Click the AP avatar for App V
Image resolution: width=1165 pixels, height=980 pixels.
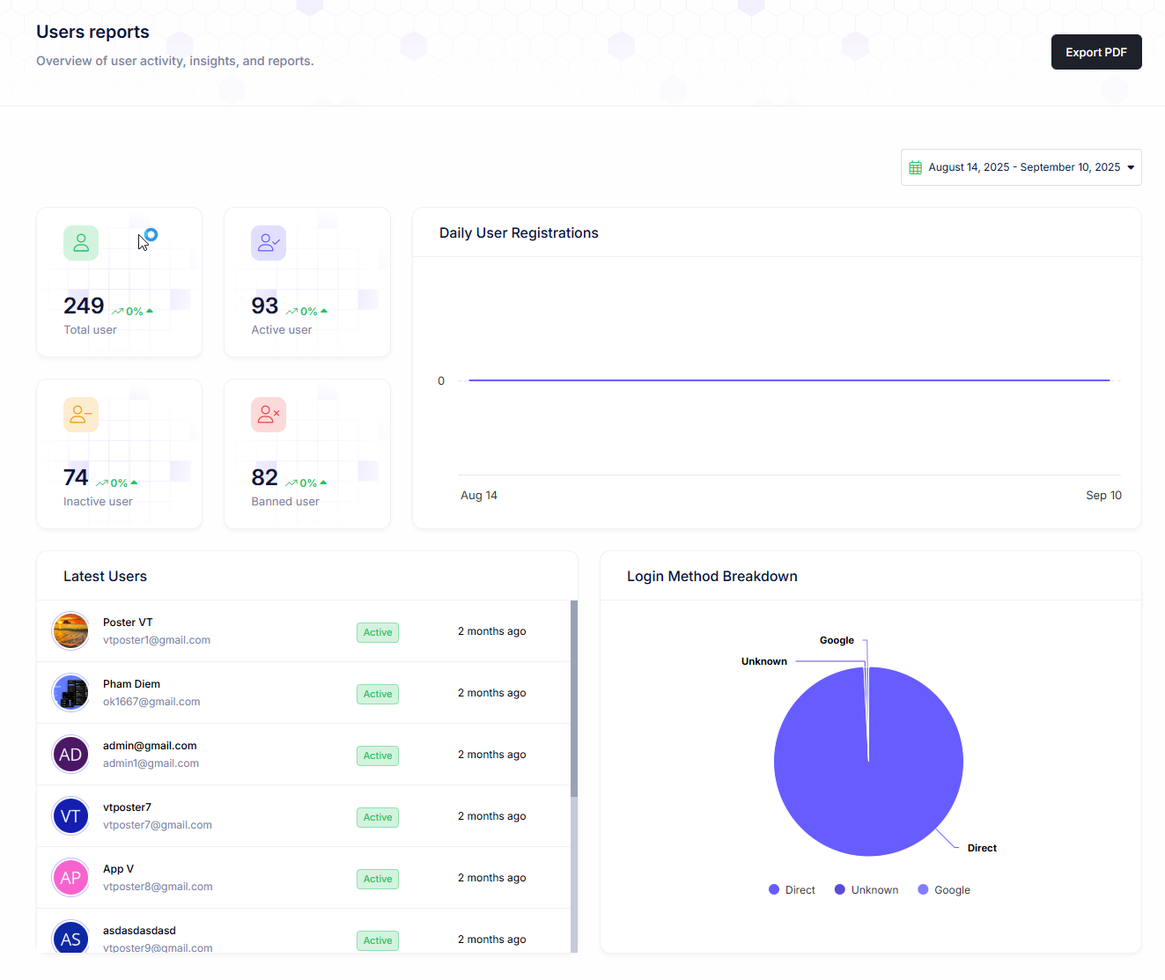[x=70, y=878]
